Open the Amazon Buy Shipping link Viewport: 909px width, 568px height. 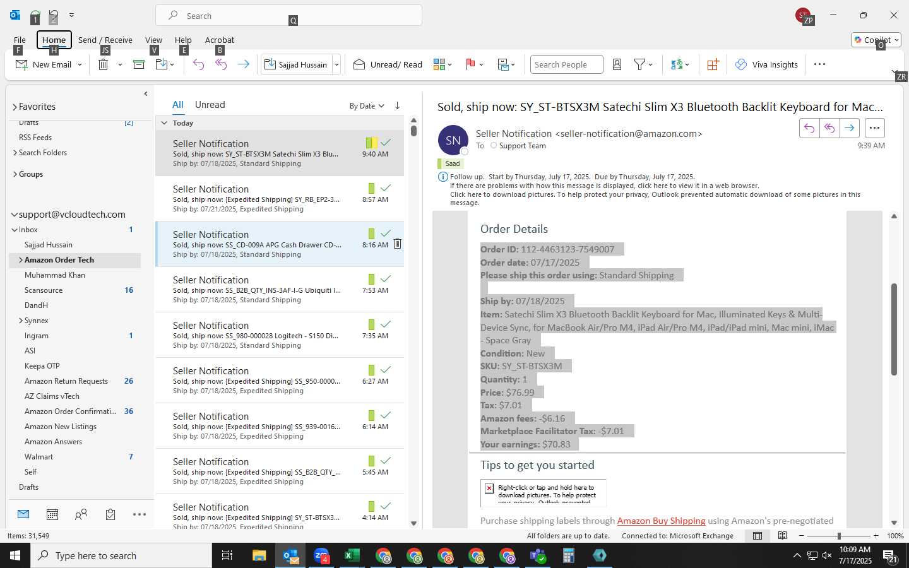[661, 521]
